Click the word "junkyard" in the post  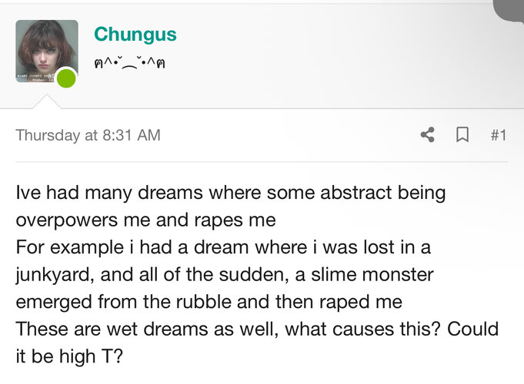click(54, 274)
